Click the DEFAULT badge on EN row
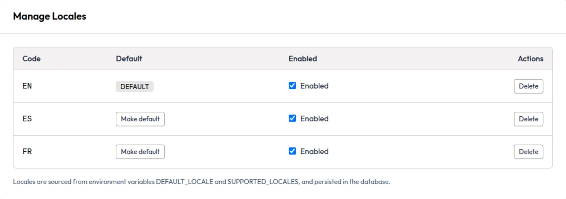Screen dimensions: 566x199 (134, 87)
